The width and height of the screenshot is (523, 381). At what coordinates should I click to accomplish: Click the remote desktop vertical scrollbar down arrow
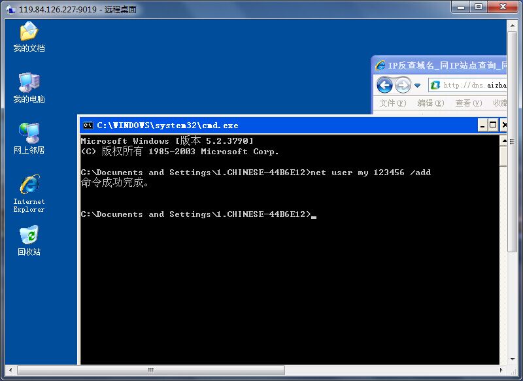point(513,359)
